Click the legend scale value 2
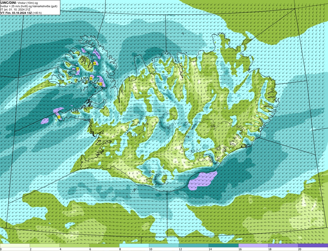328x251 pixels. (30, 249)
